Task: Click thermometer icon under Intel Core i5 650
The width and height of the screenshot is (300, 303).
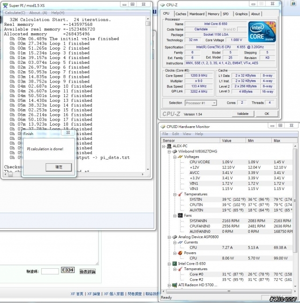Action: (180, 269)
